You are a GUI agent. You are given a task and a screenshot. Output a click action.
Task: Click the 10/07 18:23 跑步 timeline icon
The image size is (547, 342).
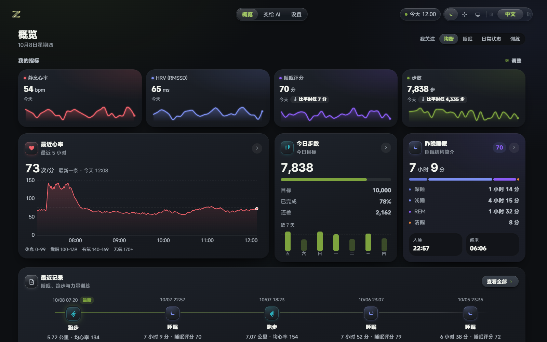pos(272,313)
